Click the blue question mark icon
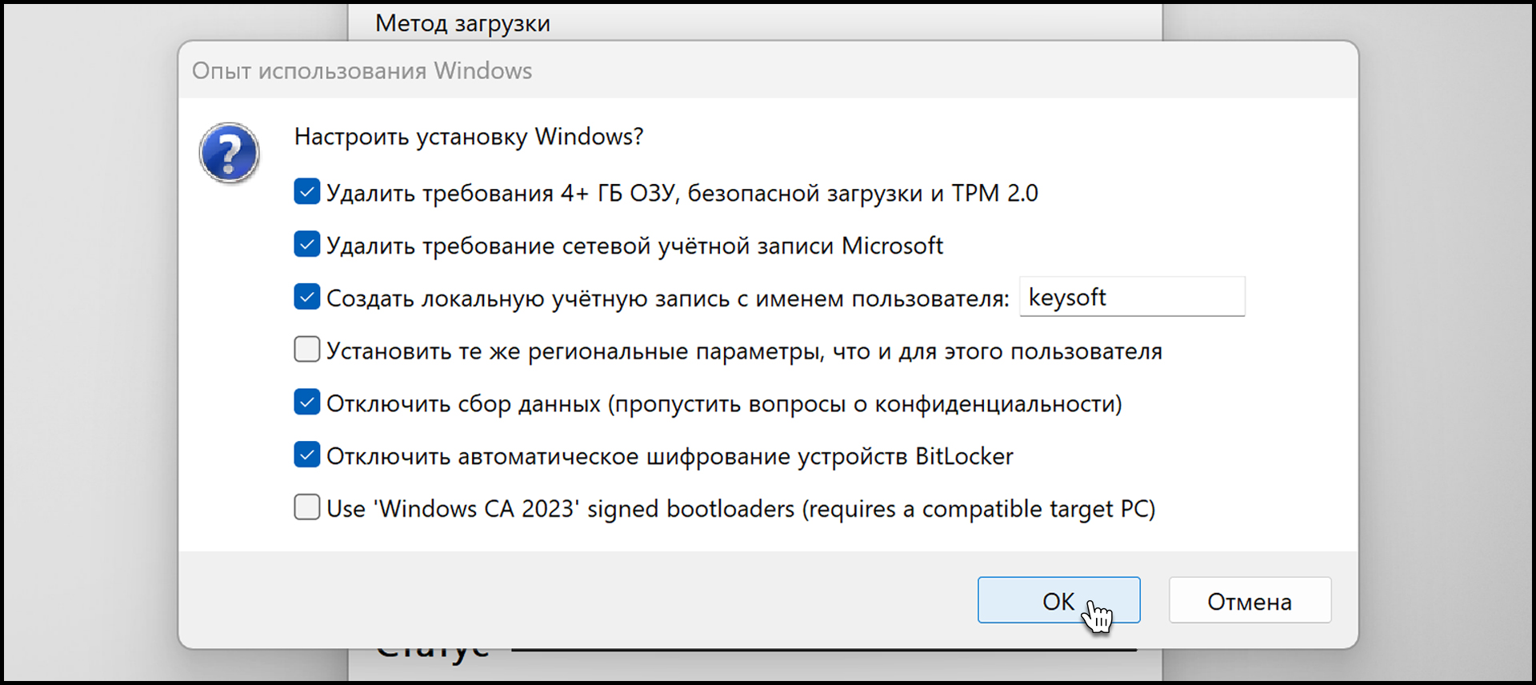1536x685 pixels. click(x=229, y=152)
